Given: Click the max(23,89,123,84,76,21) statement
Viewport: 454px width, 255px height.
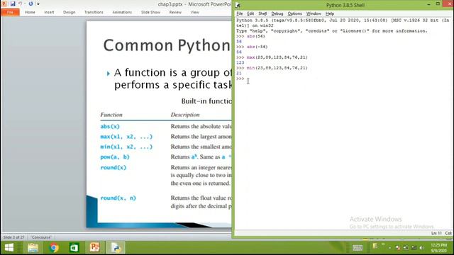Looking at the screenshot, I should (x=277, y=57).
